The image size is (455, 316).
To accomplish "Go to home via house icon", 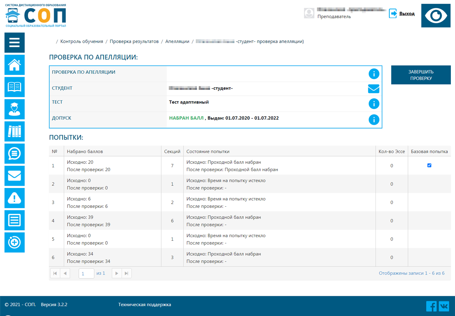I will tap(14, 65).
